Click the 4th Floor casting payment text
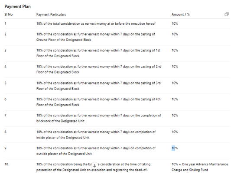This screenshot has width=231, height=174. 98,102
